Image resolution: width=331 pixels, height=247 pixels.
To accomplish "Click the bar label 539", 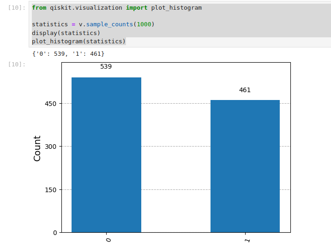I will pos(106,67).
